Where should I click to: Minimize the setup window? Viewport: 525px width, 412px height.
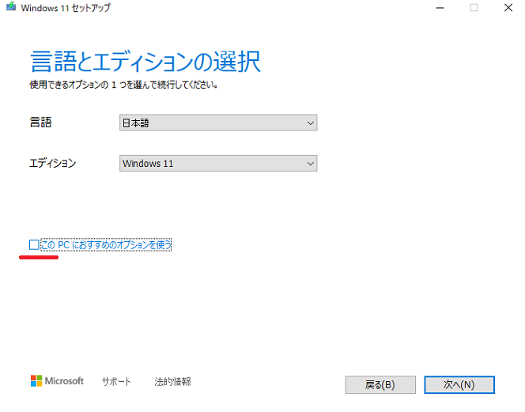[x=440, y=7]
